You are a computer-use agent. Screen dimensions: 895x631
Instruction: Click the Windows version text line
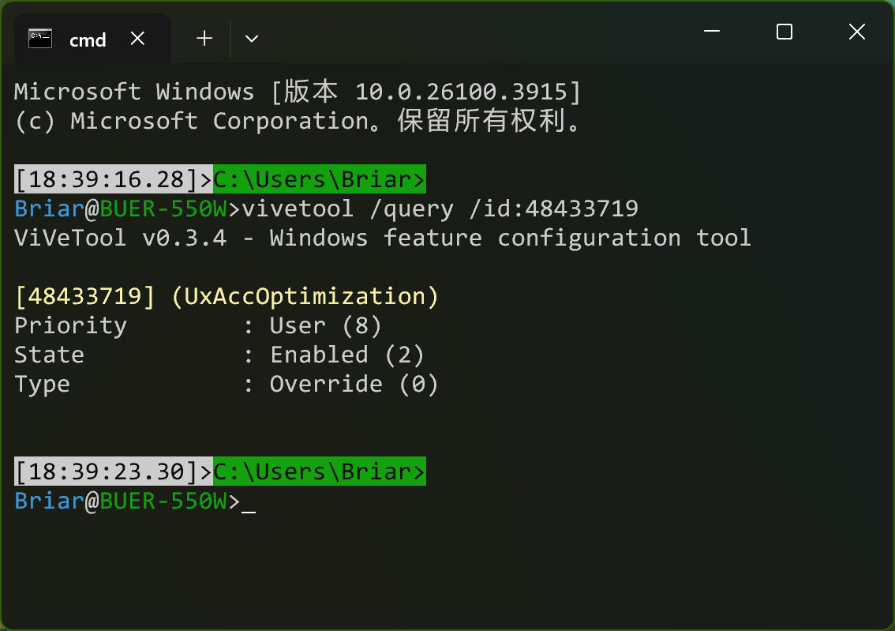[298, 92]
